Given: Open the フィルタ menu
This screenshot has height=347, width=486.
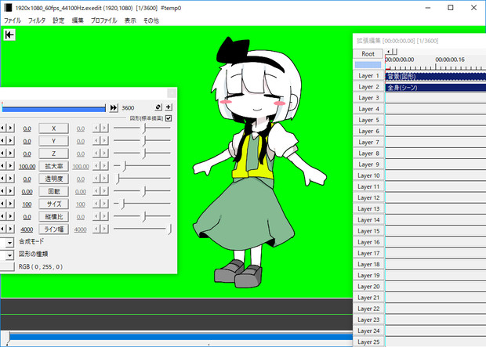Looking at the screenshot, I should point(37,20).
